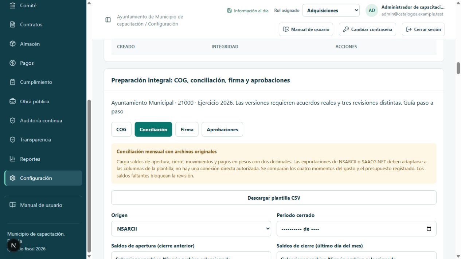Image resolution: width=461 pixels, height=259 pixels.
Task: Click Cambiar contraseña button
Action: [368, 29]
